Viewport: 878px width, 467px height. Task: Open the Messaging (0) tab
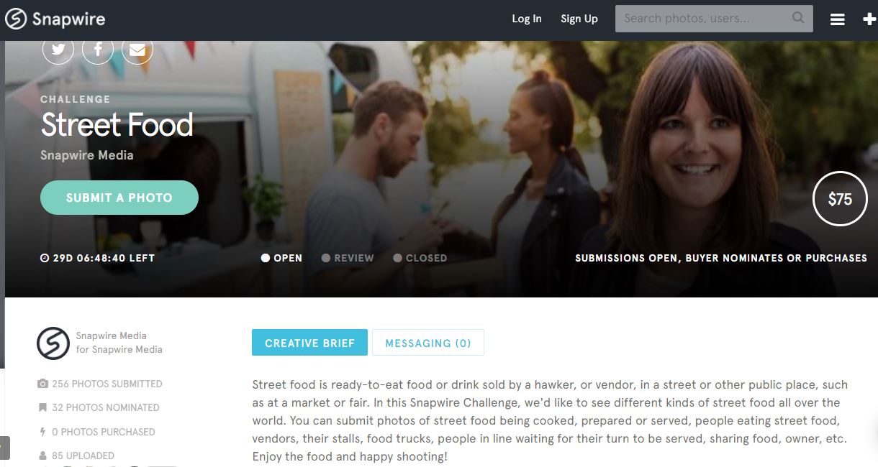point(428,343)
